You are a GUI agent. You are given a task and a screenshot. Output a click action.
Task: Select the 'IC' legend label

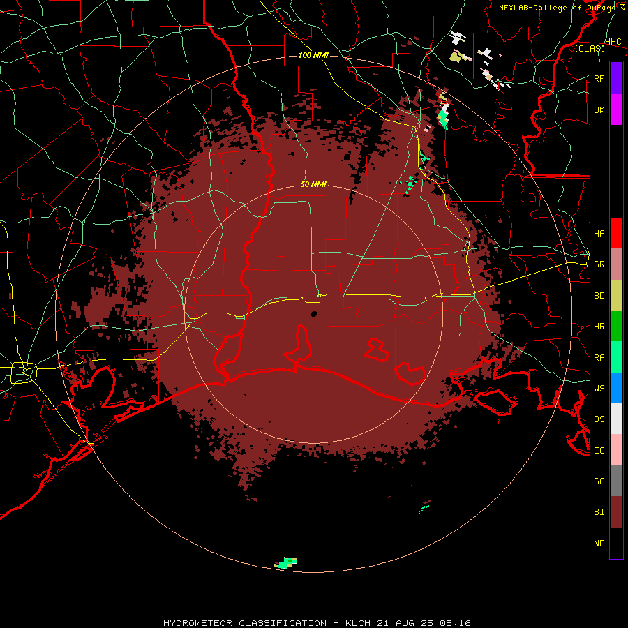599,450
